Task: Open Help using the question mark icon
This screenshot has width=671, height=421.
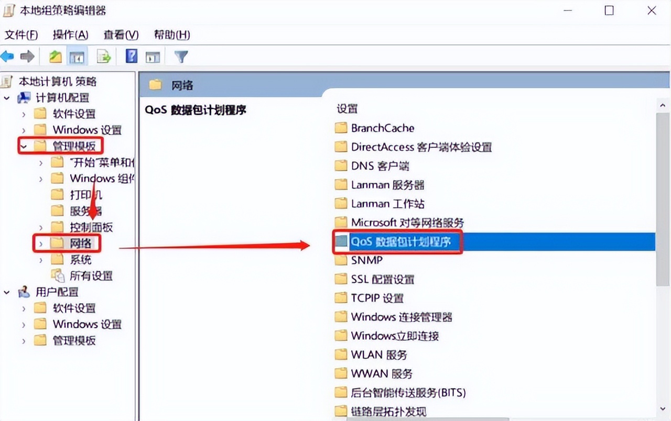Action: 131,56
